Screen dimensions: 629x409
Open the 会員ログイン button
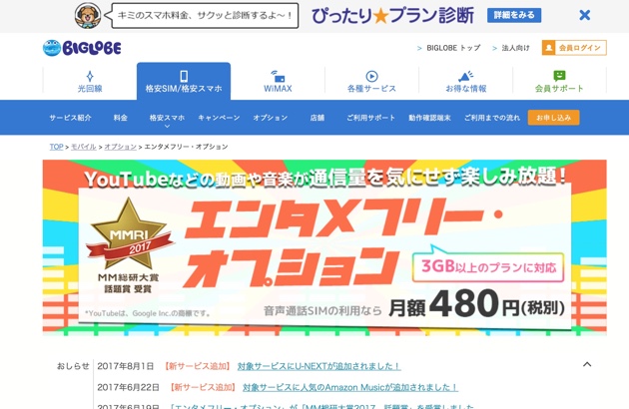tap(574, 48)
